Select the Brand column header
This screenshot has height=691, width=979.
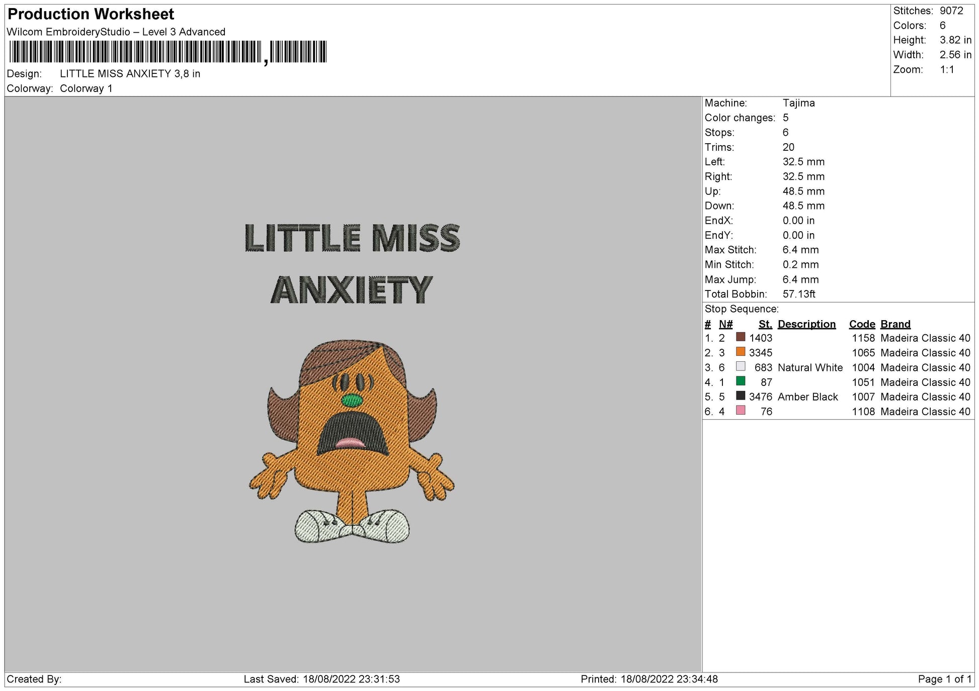coord(895,324)
